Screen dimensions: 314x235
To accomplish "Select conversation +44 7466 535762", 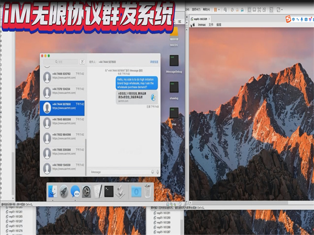I will coord(62,76).
